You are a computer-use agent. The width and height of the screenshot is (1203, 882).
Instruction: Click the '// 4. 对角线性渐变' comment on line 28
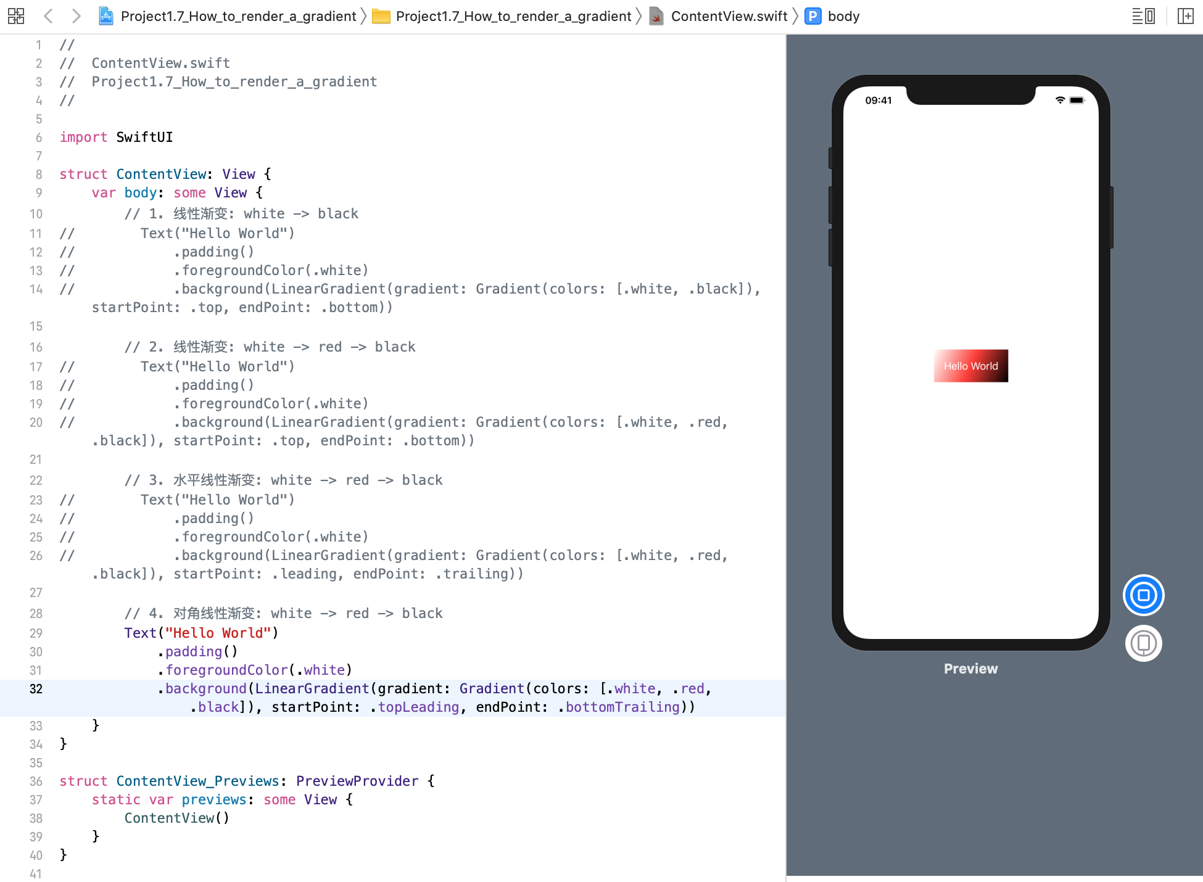[283, 613]
